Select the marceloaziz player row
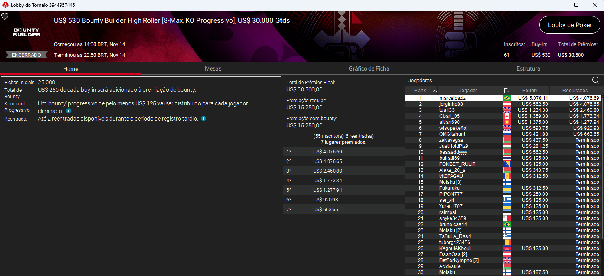The height and width of the screenshot is (276, 604). coord(461,98)
